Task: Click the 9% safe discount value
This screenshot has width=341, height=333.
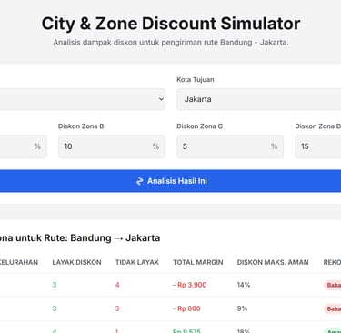Action: [x=242, y=308]
